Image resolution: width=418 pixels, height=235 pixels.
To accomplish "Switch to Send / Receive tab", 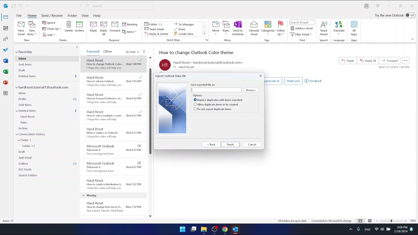I will (x=52, y=15).
